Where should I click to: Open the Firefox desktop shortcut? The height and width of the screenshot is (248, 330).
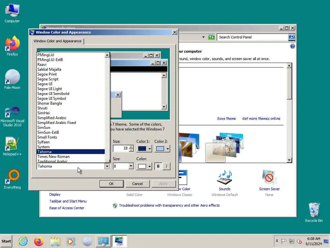point(12,46)
